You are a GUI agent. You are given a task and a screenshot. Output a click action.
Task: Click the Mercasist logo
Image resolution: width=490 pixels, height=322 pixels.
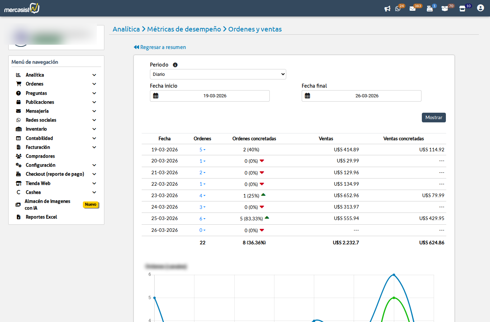(22, 8)
